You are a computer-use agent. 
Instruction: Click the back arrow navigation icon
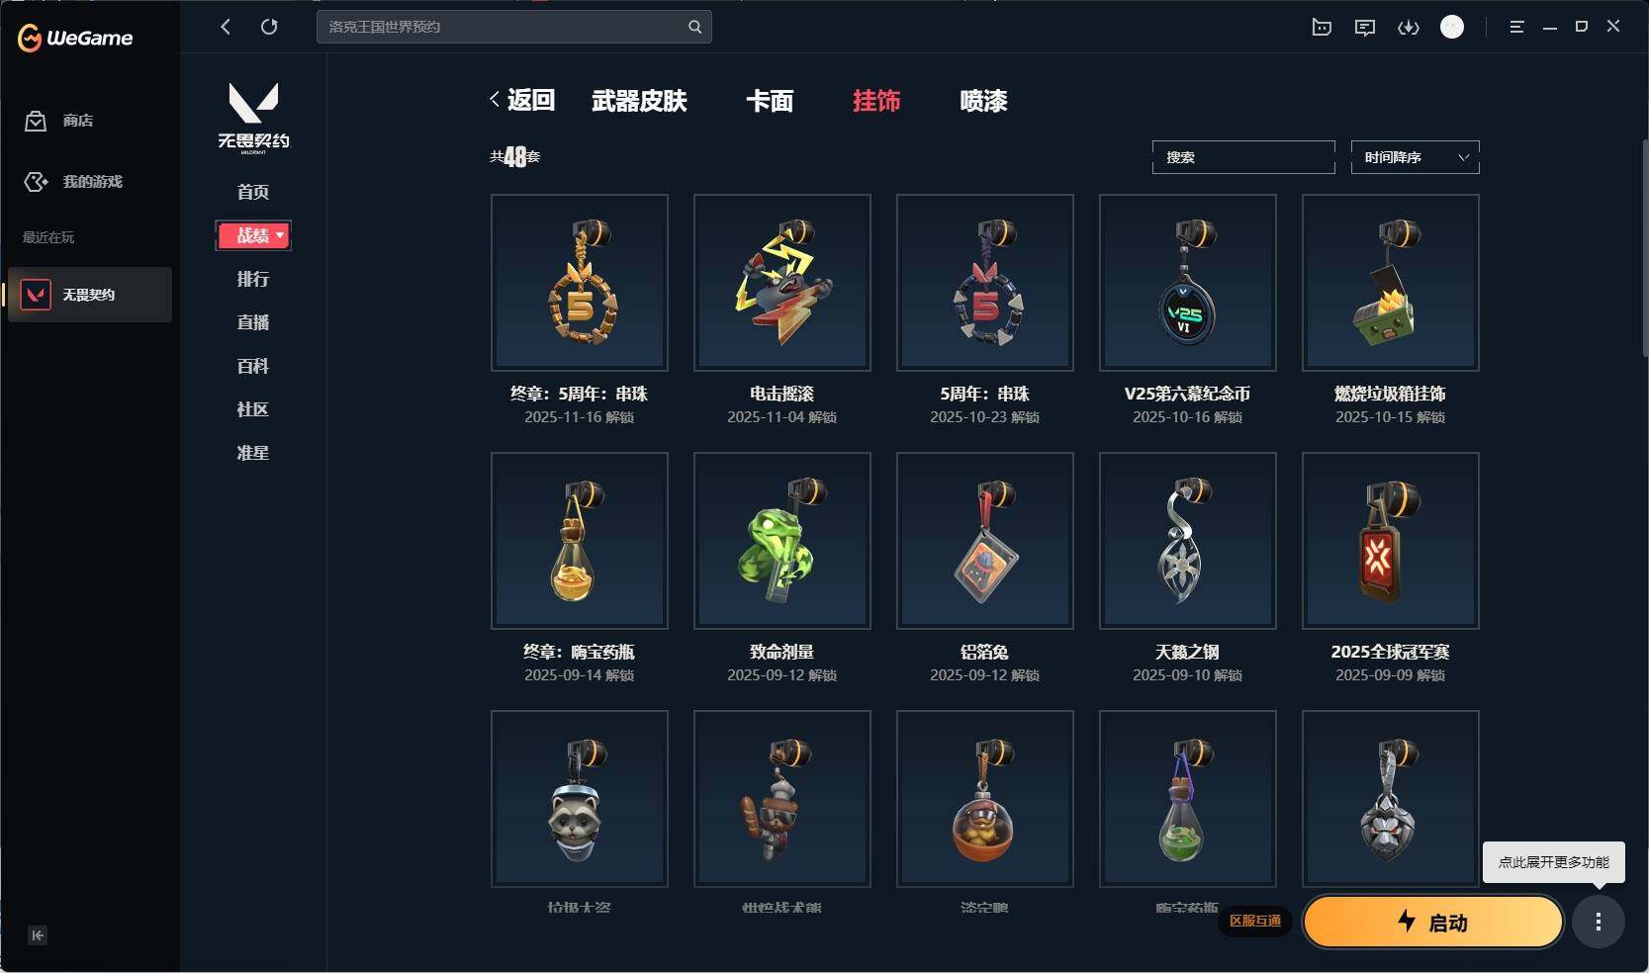tap(226, 27)
